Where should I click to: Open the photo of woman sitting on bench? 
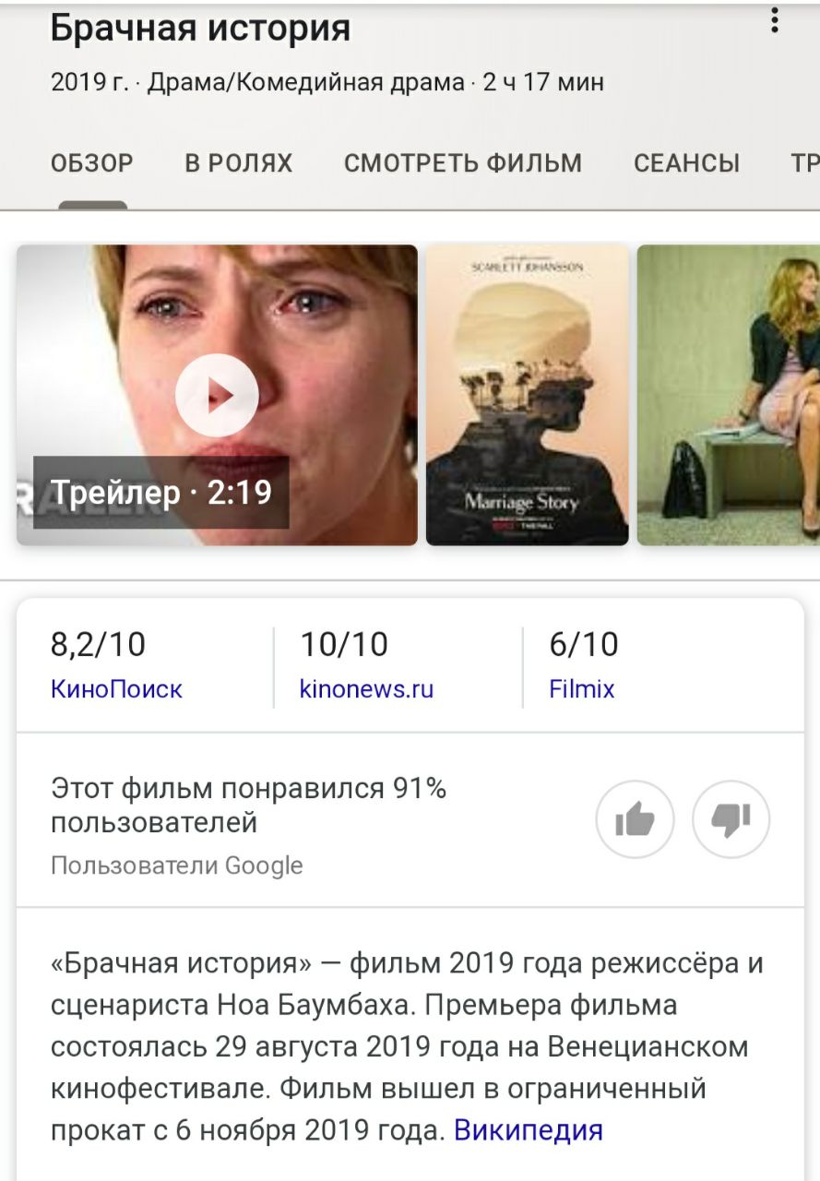point(729,395)
